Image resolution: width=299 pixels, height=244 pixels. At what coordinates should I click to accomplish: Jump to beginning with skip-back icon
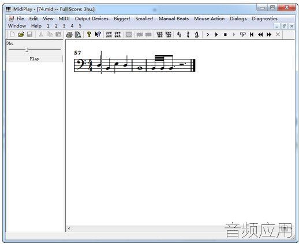click(252, 35)
